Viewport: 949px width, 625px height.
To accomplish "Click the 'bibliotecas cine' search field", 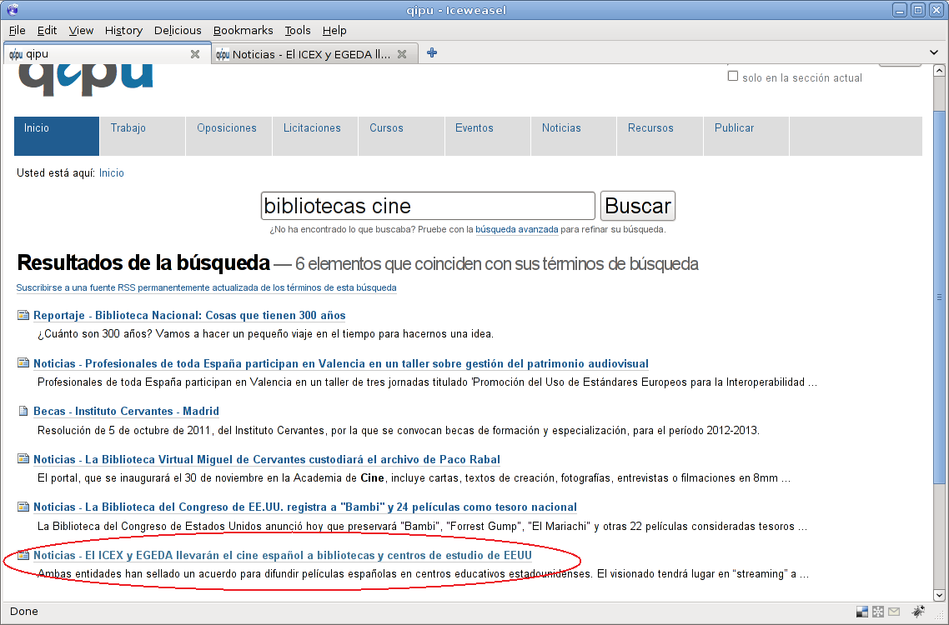I will [x=428, y=206].
